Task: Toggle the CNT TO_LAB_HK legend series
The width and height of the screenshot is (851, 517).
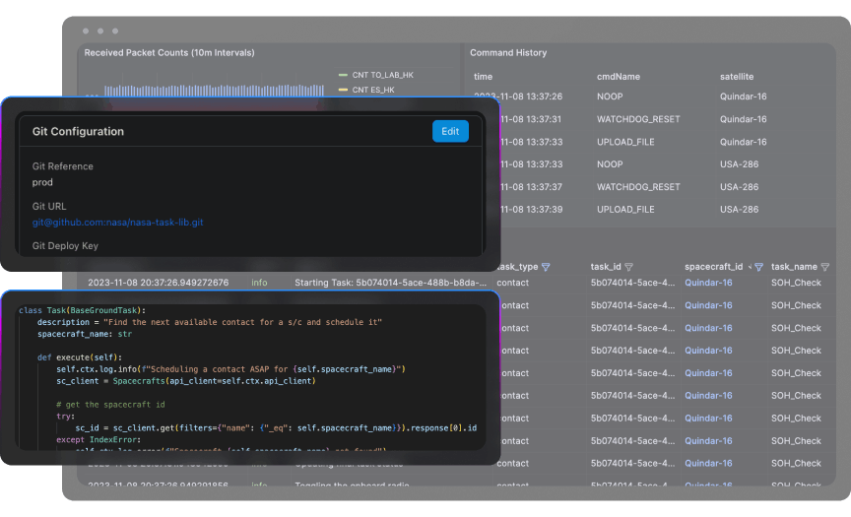Action: coord(375,75)
